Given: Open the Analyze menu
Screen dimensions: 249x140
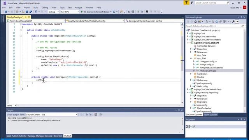Looking at the screenshot, I should click(79, 7).
